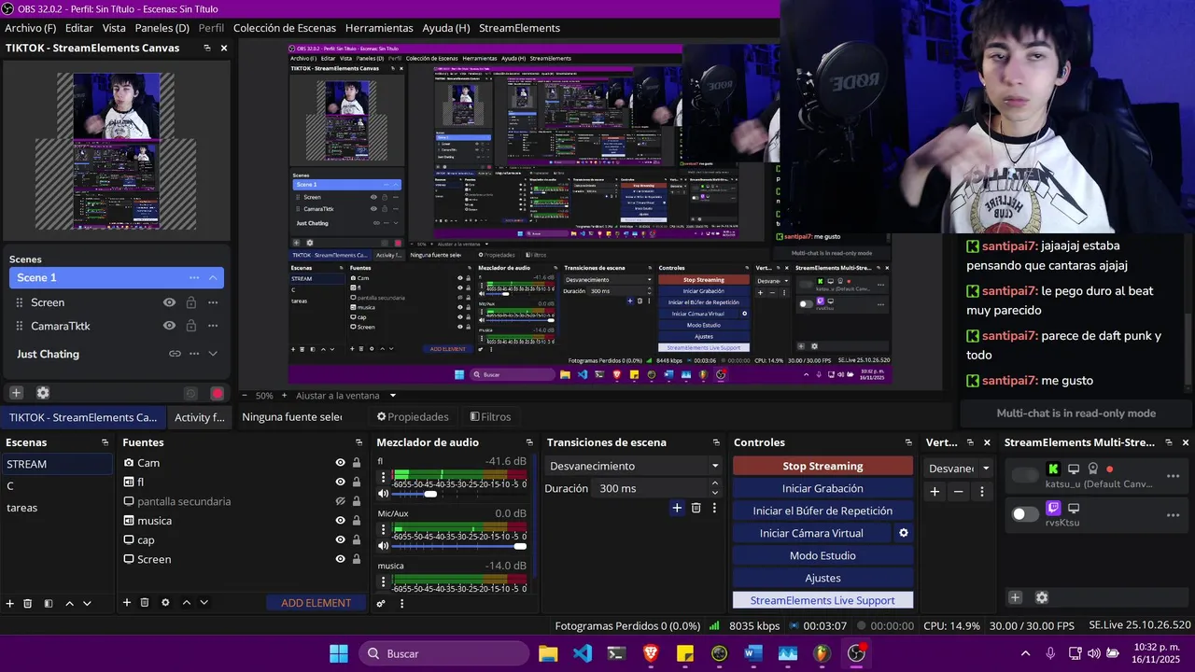Open rvsKtsu output more options dots

[1174, 515]
